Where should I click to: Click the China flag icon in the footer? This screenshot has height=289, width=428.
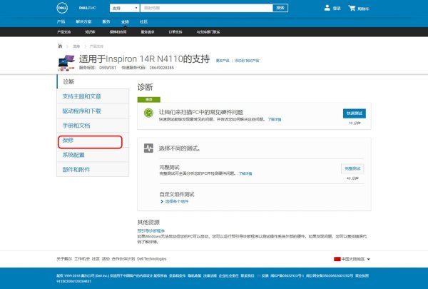337,259
